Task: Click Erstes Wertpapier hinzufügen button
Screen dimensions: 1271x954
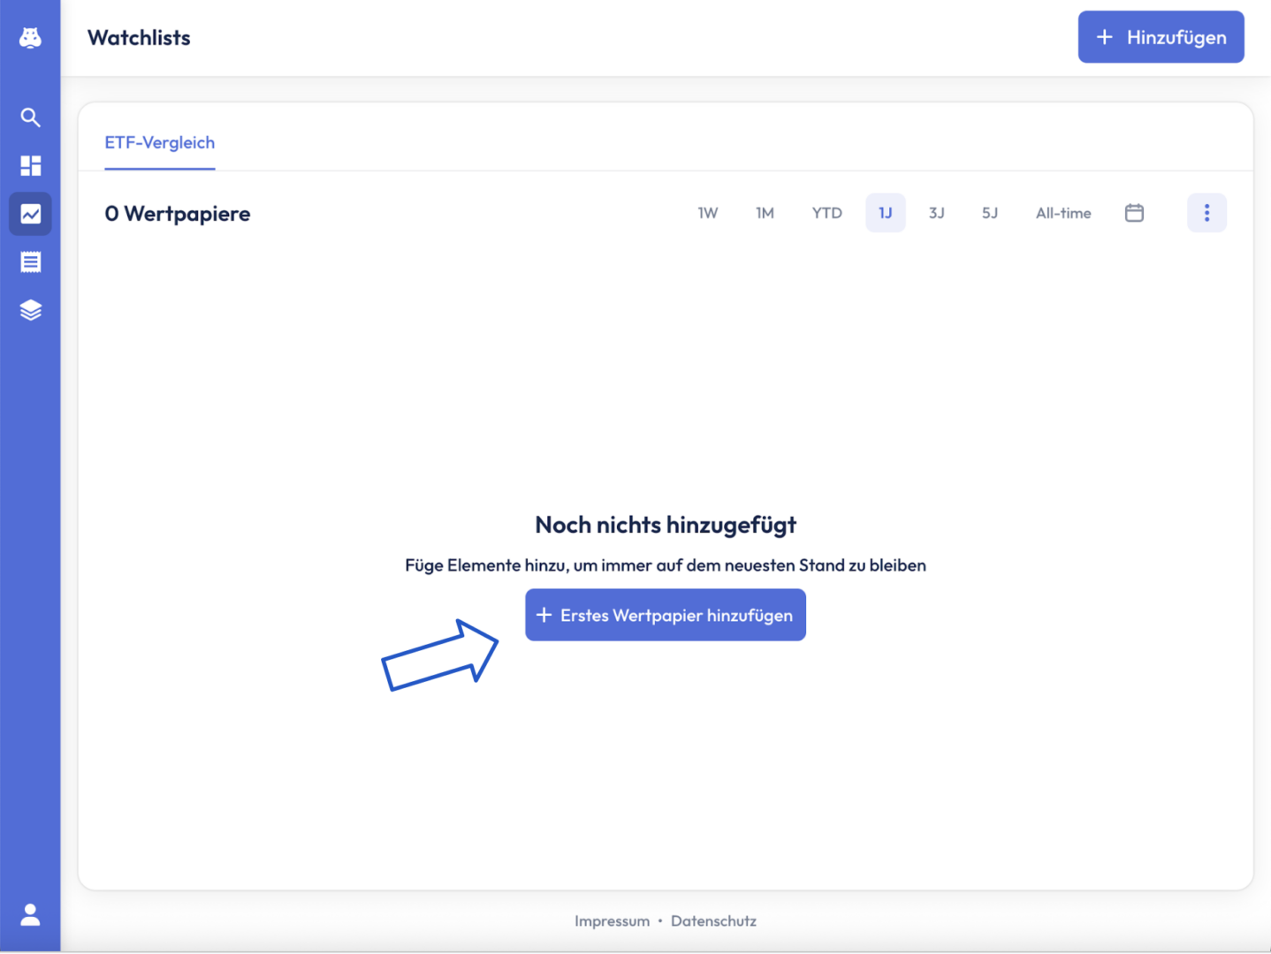Action: click(x=665, y=615)
